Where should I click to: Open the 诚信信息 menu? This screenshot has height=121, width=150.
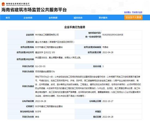[x=78, y=18]
